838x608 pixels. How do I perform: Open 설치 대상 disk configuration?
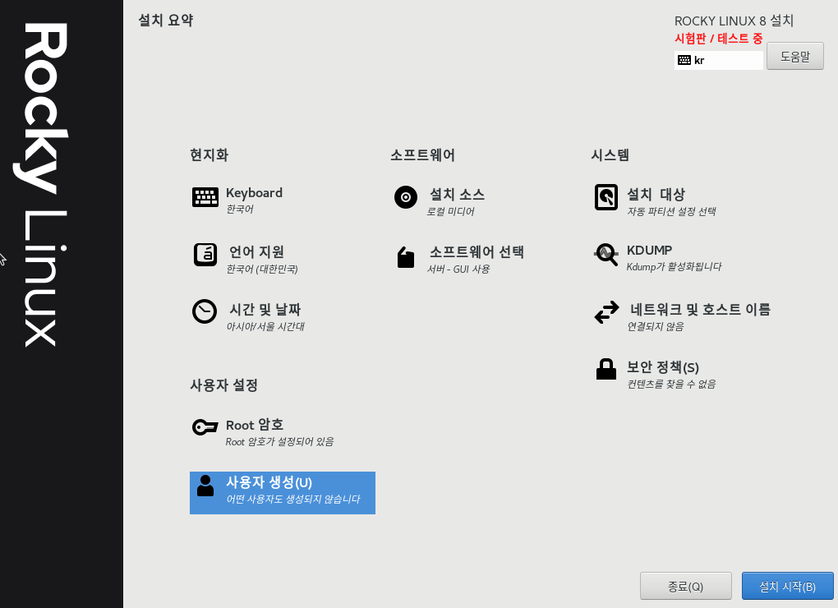coord(656,195)
